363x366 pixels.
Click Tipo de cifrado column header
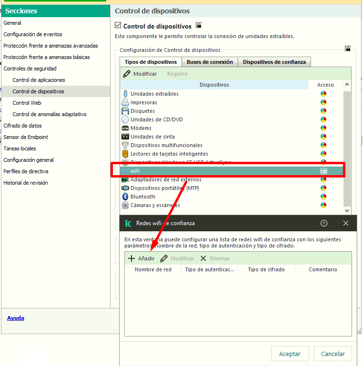266,269
